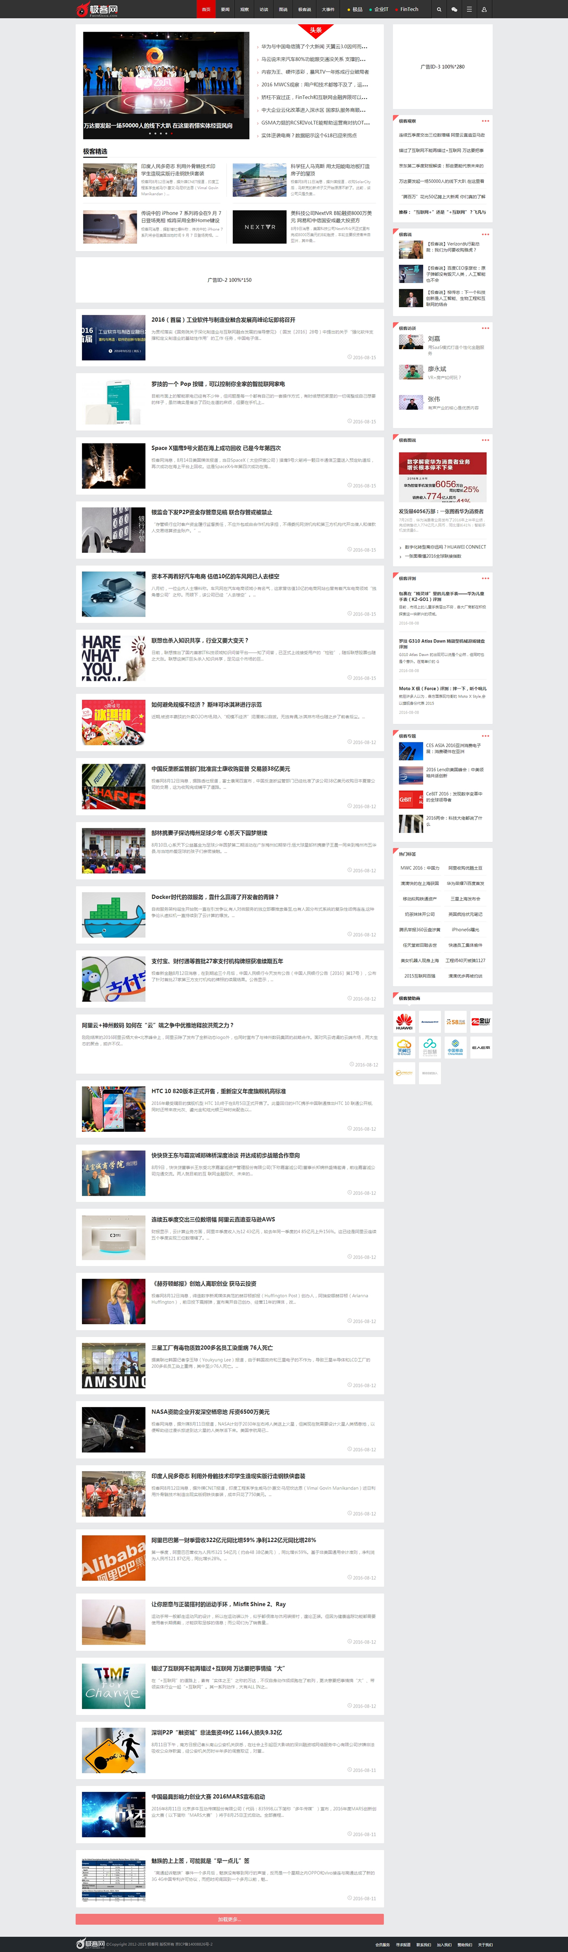568x1952 pixels.
Task: Open the interview with 张伟
Action: (434, 398)
